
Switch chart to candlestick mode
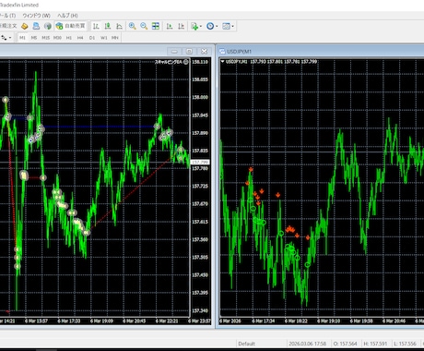(108, 26)
